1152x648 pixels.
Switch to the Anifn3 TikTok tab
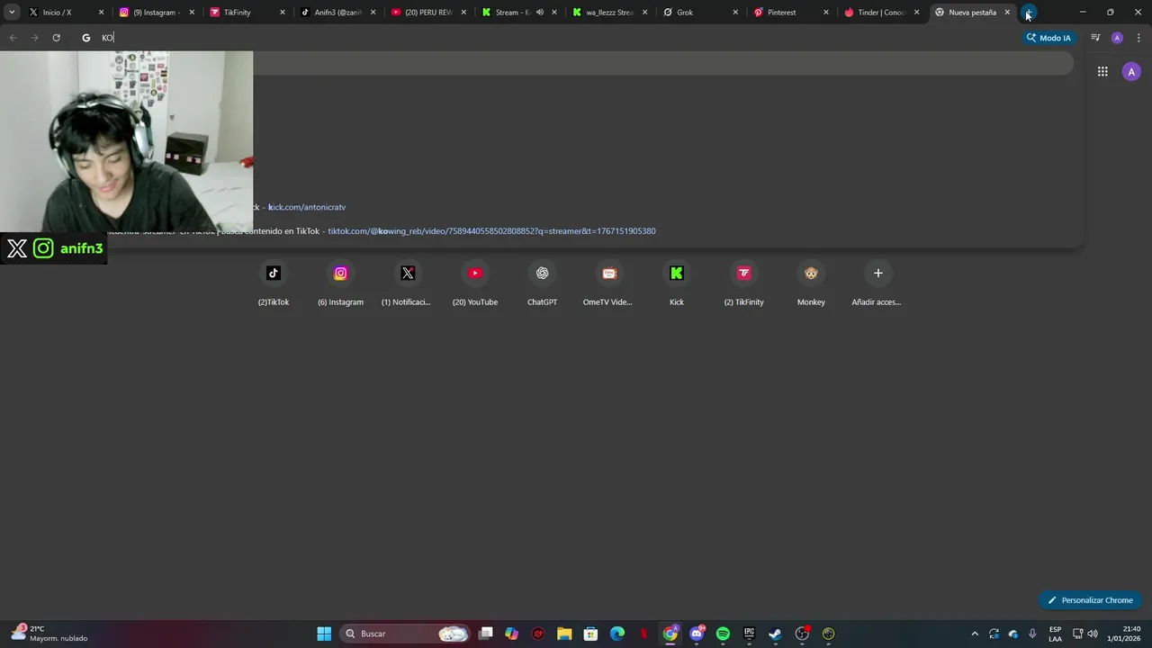(x=337, y=13)
